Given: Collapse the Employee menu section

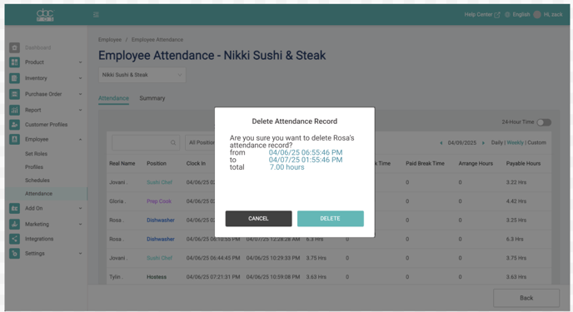Looking at the screenshot, I should click(x=81, y=140).
